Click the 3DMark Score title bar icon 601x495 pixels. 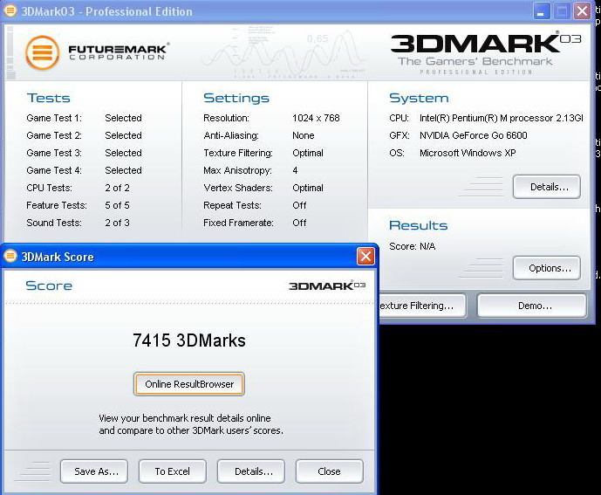pyautogui.click(x=10, y=256)
